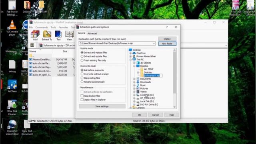The width and height of the screenshot is (256, 144).
Task: Select DVD RW Drive (F:) in tree
Action: [x=147, y=104]
